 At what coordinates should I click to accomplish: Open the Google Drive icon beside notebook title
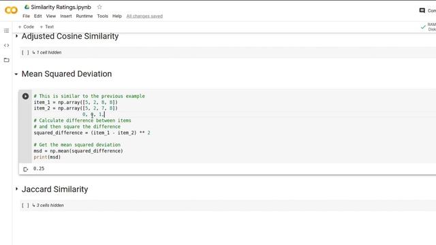pyautogui.click(x=27, y=7)
